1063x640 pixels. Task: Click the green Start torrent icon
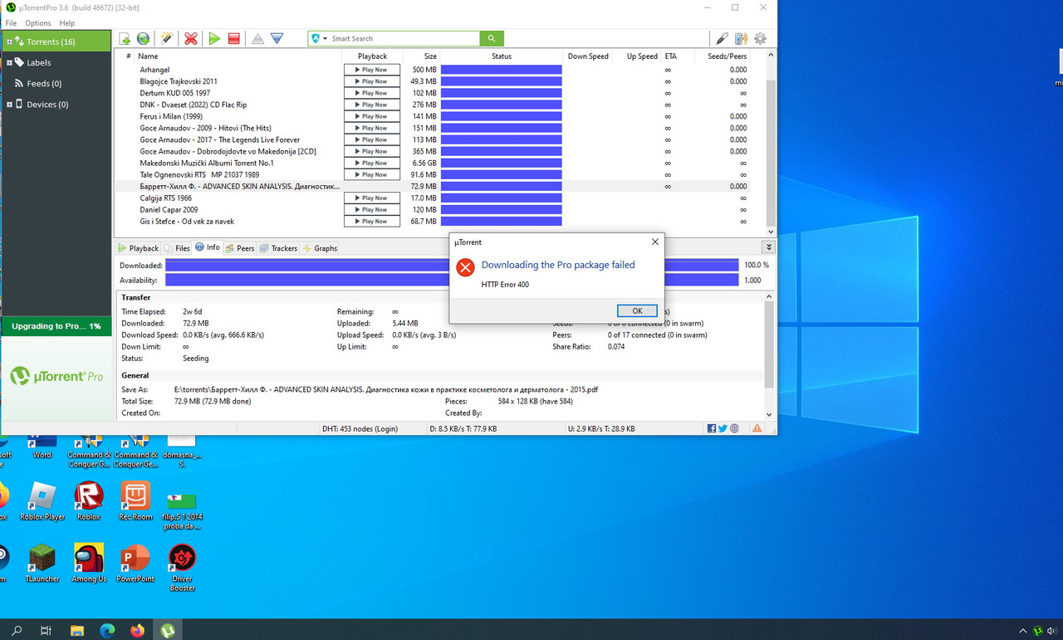pos(214,38)
